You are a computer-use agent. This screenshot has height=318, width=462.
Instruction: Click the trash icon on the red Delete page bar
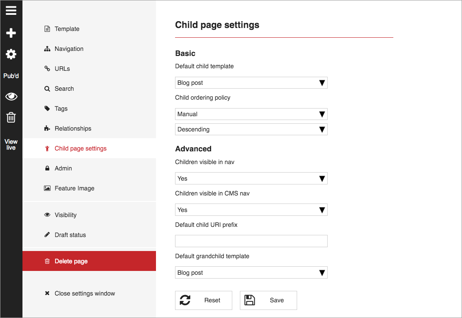(47, 261)
